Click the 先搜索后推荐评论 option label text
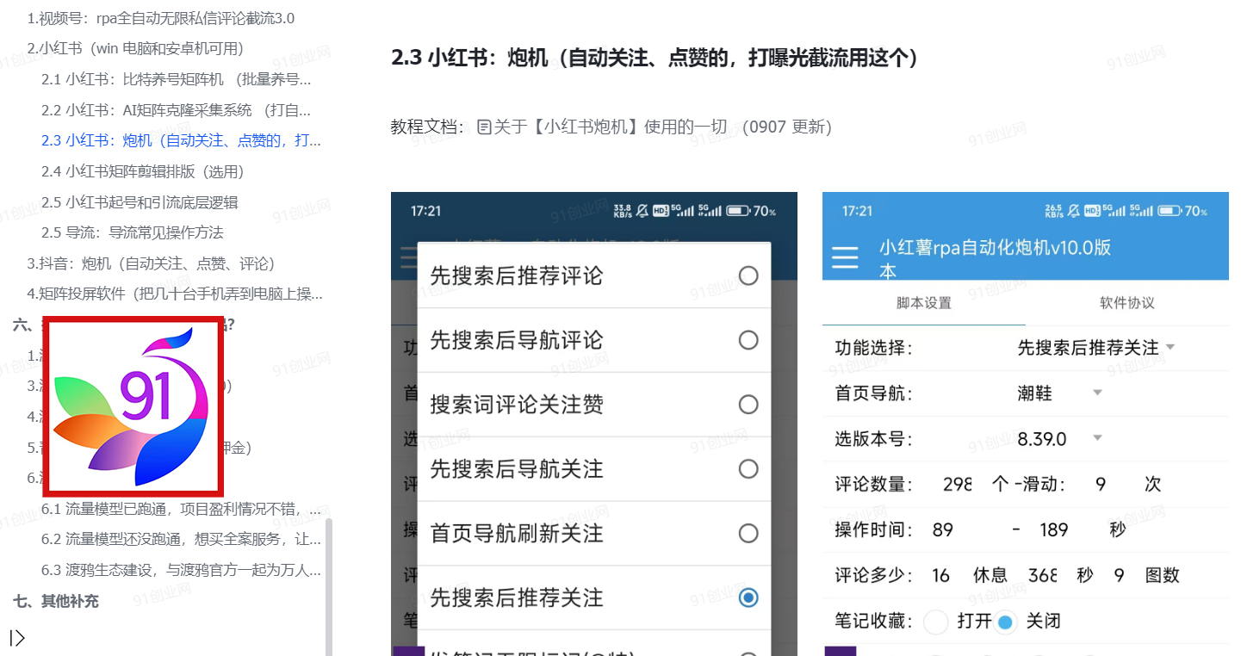 [x=517, y=276]
